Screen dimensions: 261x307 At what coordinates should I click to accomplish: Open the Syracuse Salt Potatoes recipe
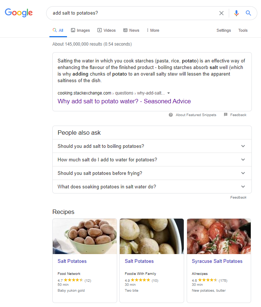[217, 261]
